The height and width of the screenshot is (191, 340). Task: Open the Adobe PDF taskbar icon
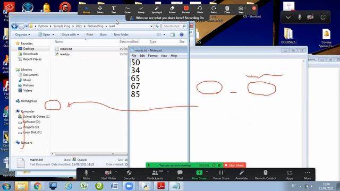click(x=161, y=186)
